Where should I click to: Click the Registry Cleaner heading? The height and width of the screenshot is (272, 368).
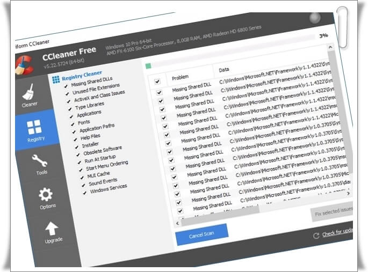coord(82,75)
